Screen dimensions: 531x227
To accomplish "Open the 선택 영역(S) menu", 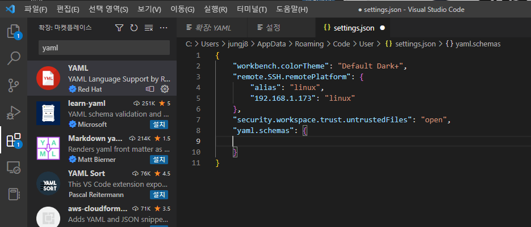I will [108, 10].
